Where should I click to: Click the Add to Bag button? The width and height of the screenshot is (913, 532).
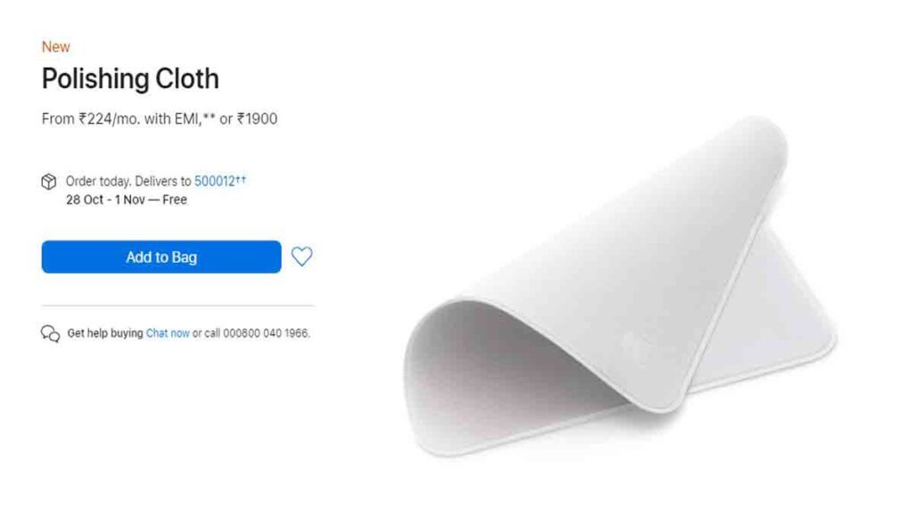[161, 257]
